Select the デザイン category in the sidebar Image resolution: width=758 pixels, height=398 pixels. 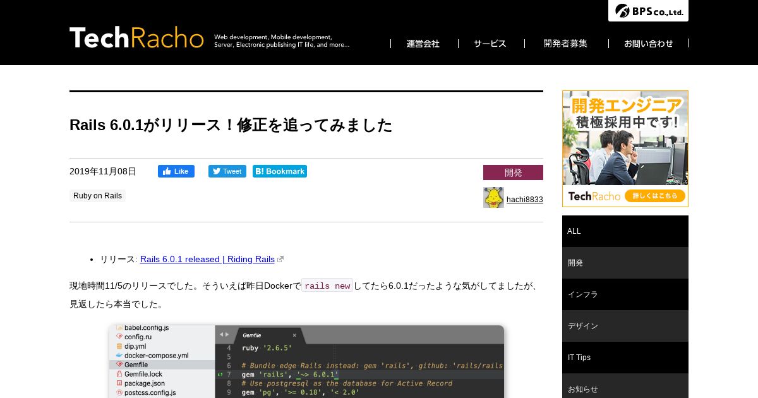coord(625,326)
